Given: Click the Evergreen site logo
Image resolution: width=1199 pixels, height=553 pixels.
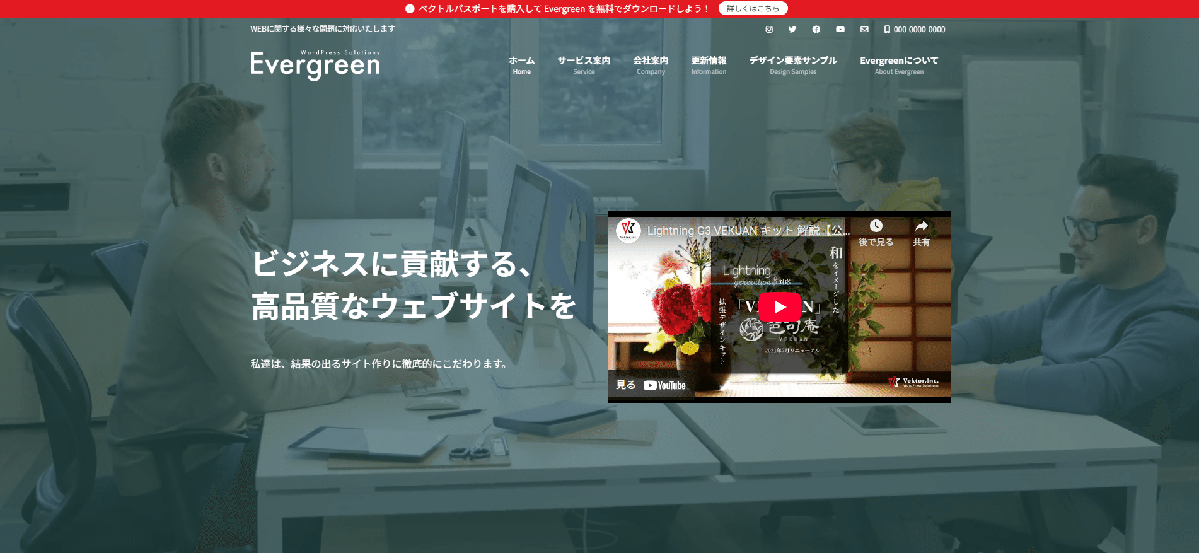Looking at the screenshot, I should pyautogui.click(x=315, y=64).
